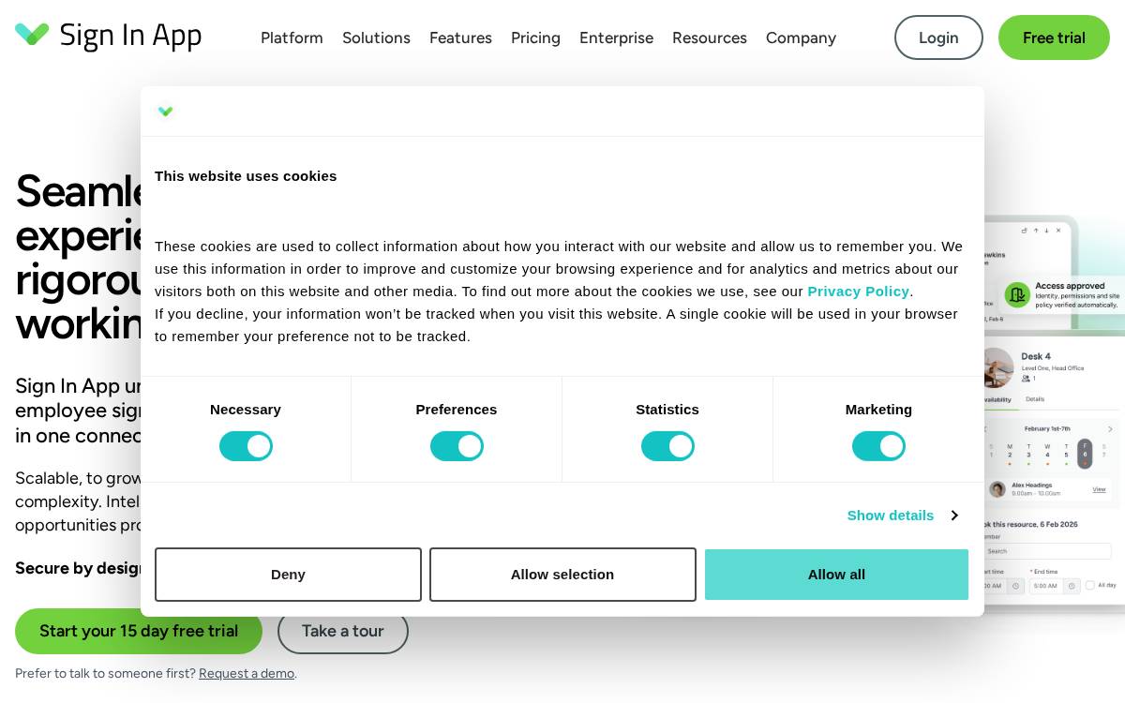1125x703 pixels.
Task: Click the capacity people icon under Desk 4
Action: coord(1026,379)
